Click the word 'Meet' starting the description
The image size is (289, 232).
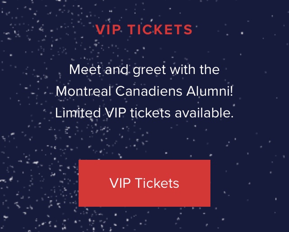(85, 70)
